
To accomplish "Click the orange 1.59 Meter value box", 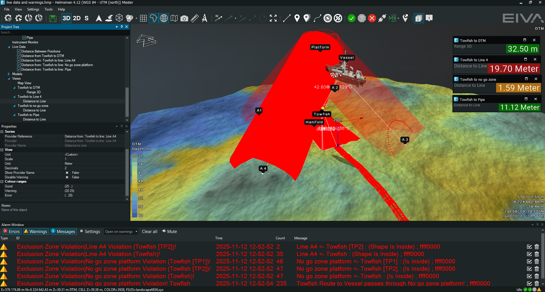I will click(518, 88).
